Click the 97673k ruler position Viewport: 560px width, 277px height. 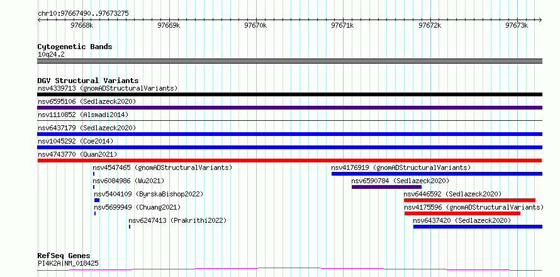pos(517,26)
